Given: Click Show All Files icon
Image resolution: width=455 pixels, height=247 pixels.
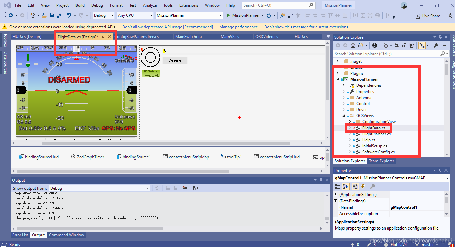Looking at the screenshot, I should [412, 45].
